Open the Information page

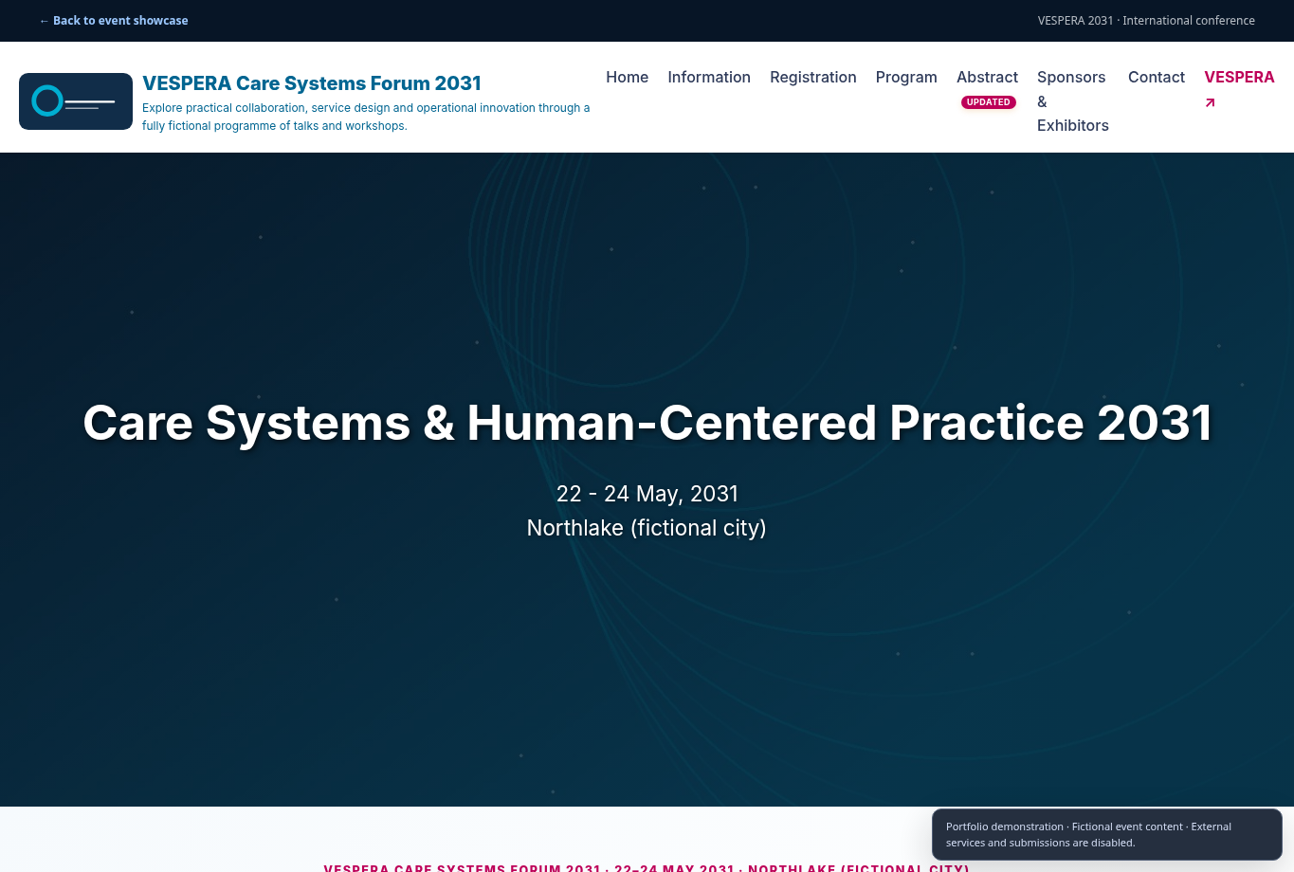tap(709, 77)
